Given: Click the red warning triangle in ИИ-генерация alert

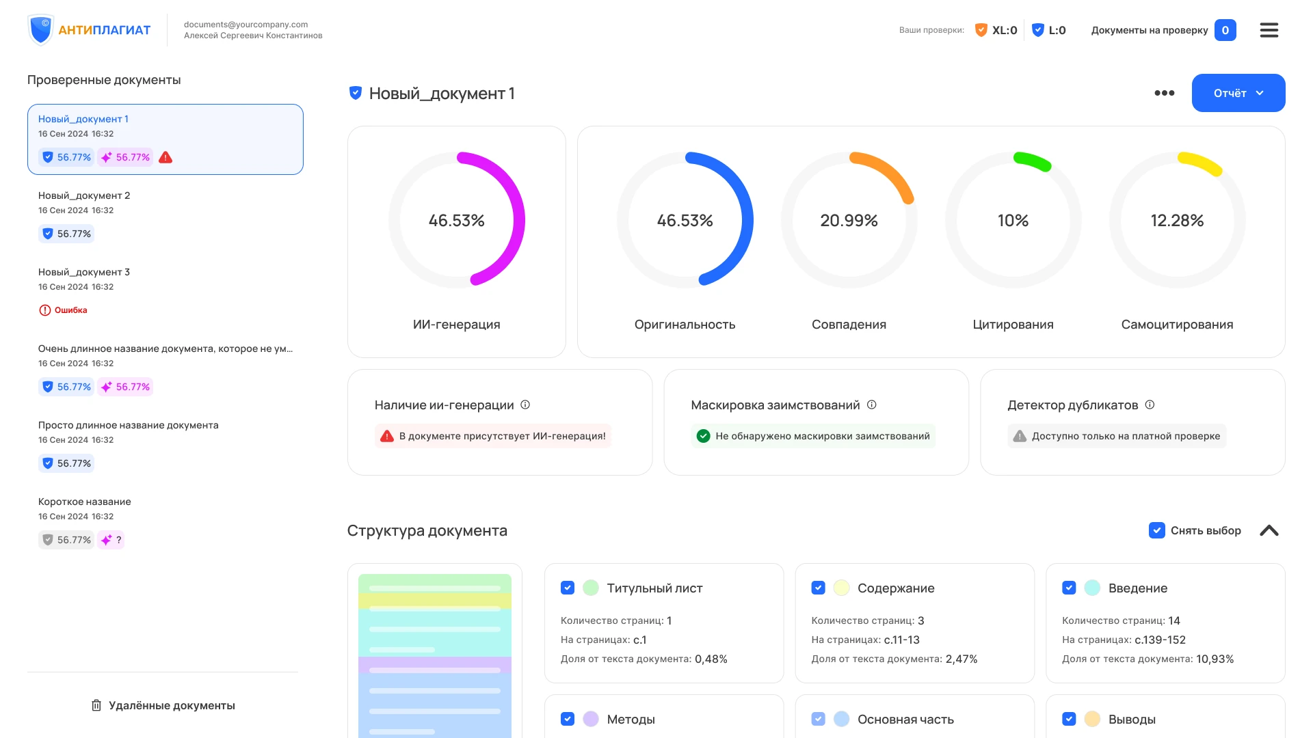Looking at the screenshot, I should coord(387,436).
